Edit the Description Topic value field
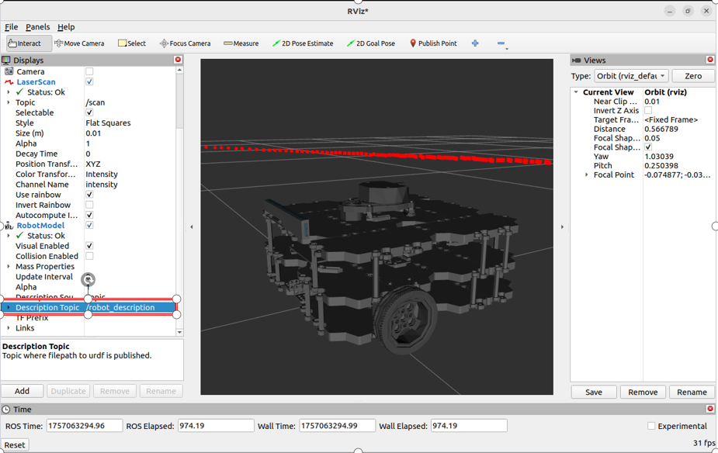718x453 pixels. (128, 307)
